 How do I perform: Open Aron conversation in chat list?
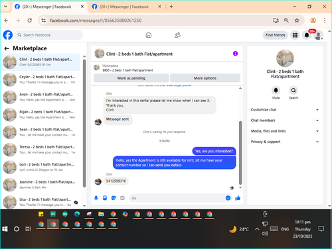[41, 97]
